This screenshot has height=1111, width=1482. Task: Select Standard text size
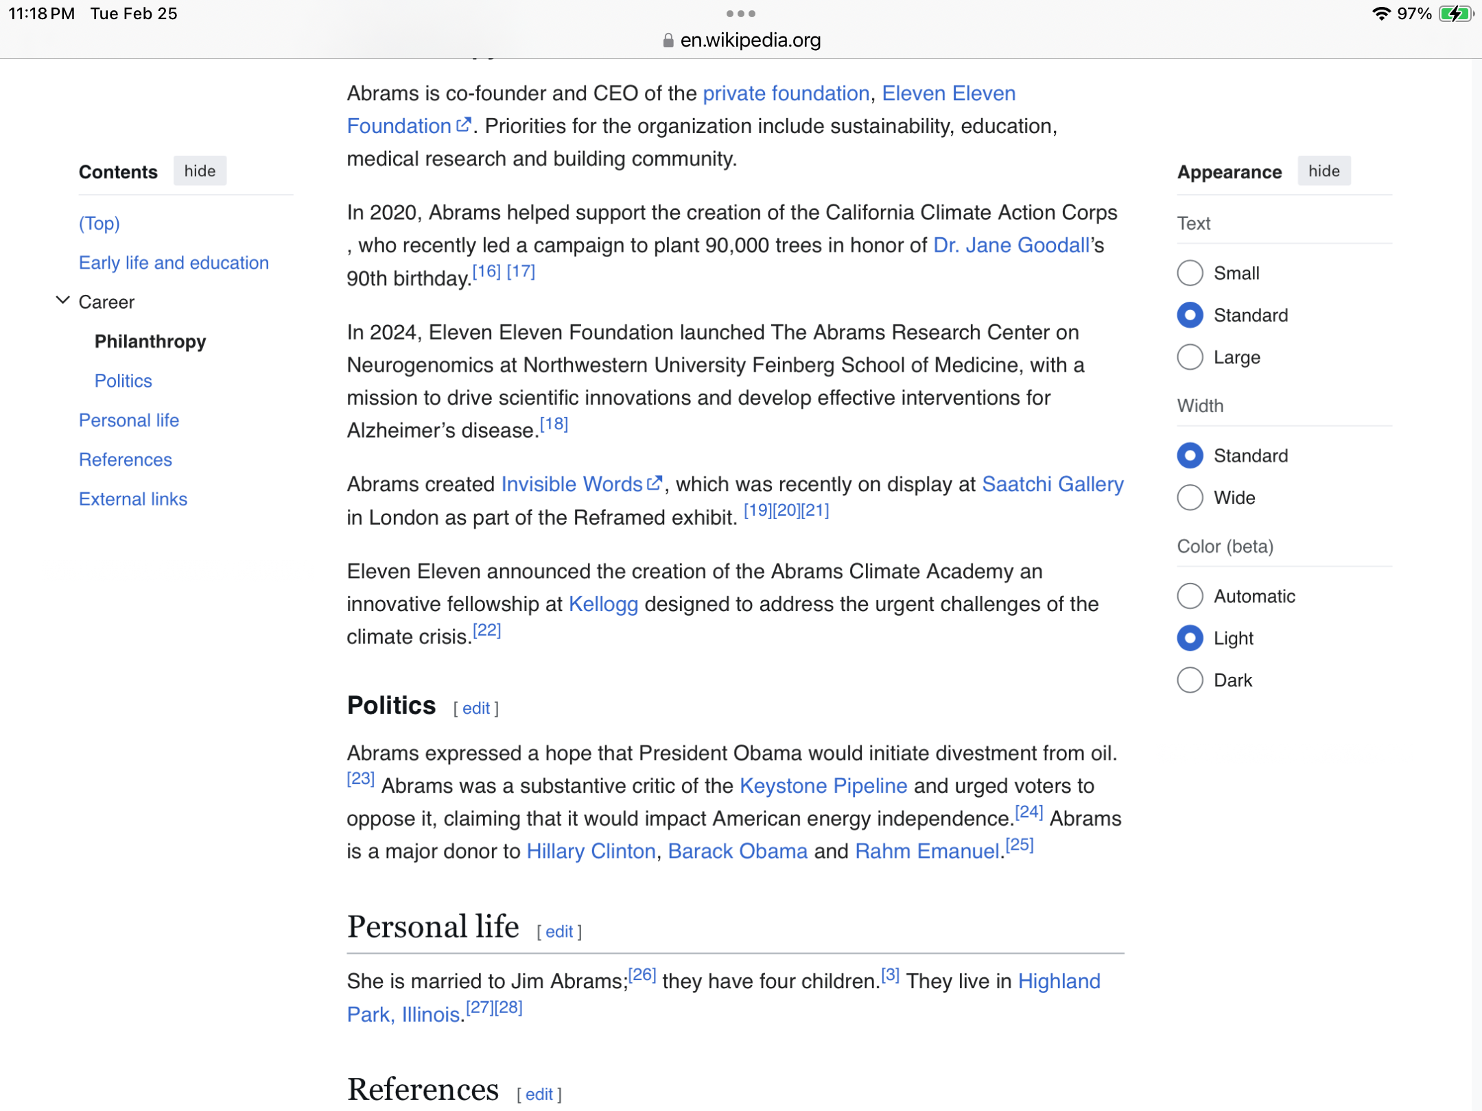(x=1190, y=315)
